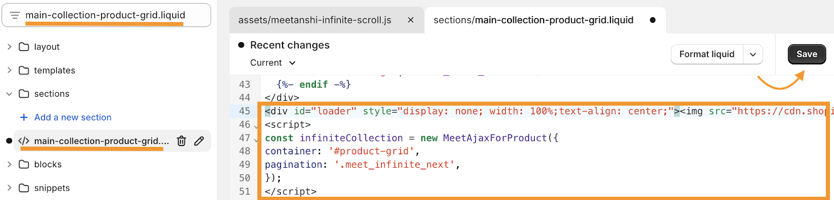This screenshot has height=200, width=834.
Task: Click unsaved dot on main-collection-product-grid.liquid tab
Action: pyautogui.click(x=653, y=20)
